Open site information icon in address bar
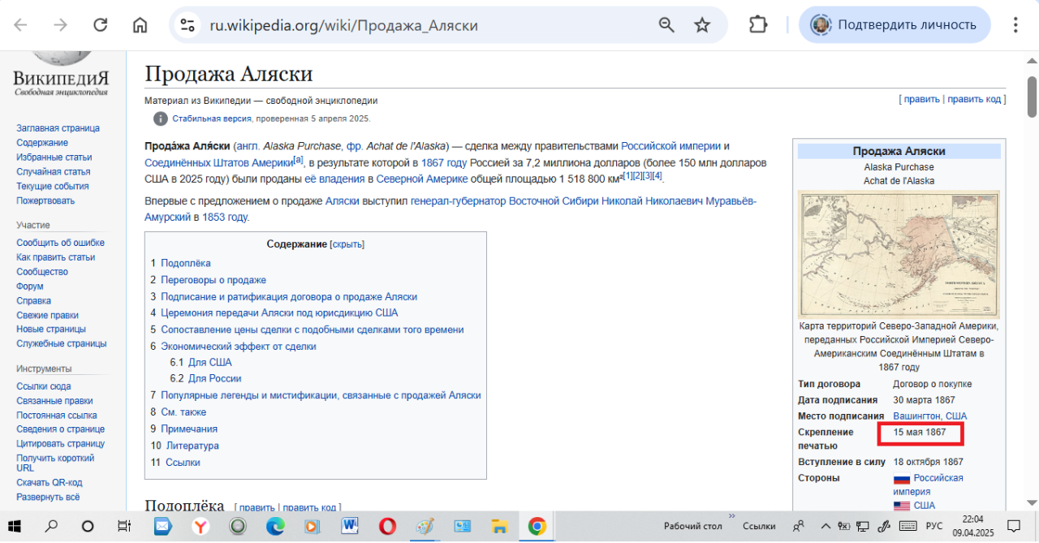 pyautogui.click(x=188, y=25)
